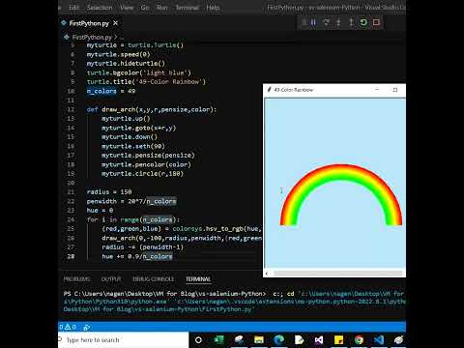The image size is (464, 348).
Task: Select the FirstPython.py editor tab
Action: click(x=89, y=23)
